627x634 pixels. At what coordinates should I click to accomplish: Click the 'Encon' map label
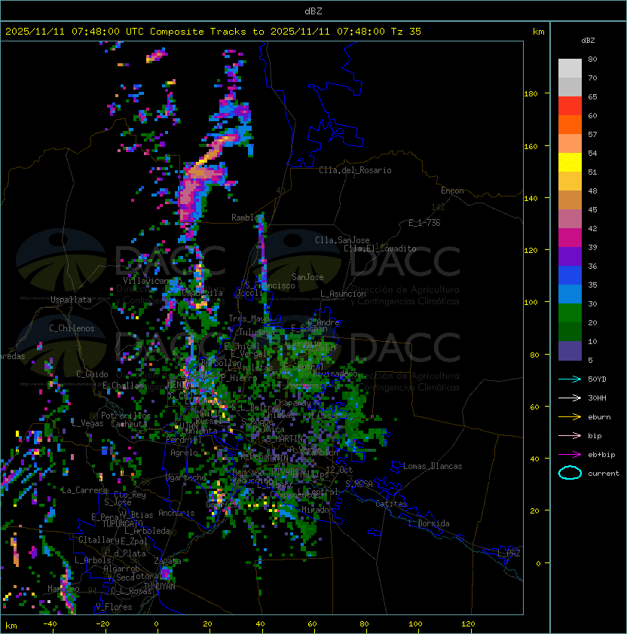(x=452, y=191)
